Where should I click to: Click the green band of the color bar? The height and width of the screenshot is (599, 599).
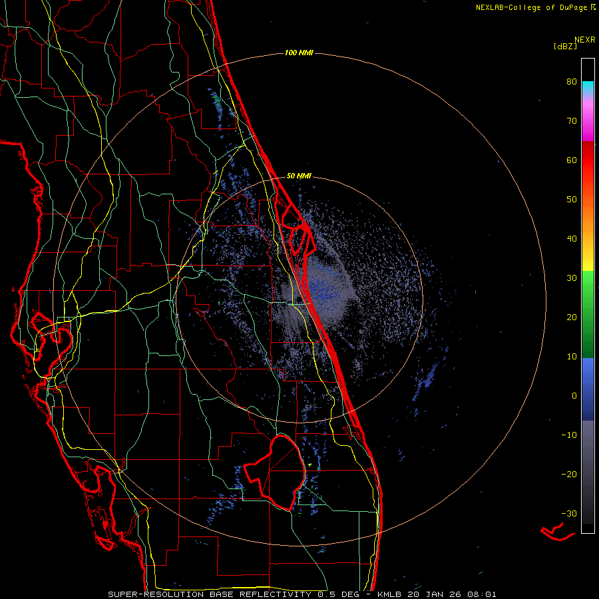tap(588, 315)
